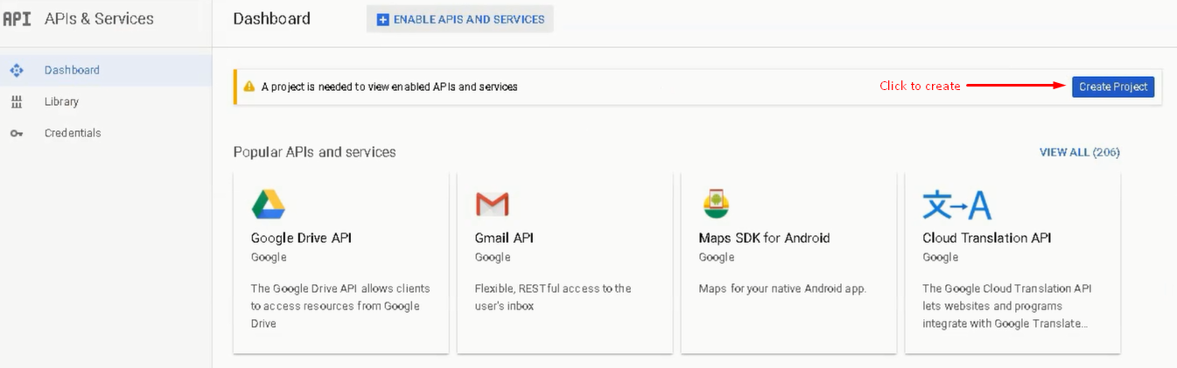
Task: Click Popular APIs and services heading
Action: 314,152
